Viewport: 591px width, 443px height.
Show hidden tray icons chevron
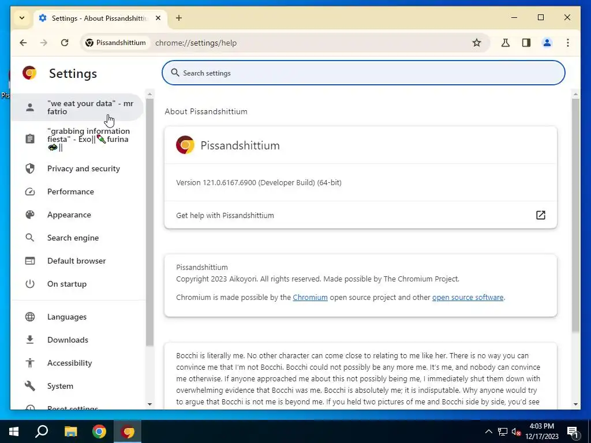(x=488, y=431)
